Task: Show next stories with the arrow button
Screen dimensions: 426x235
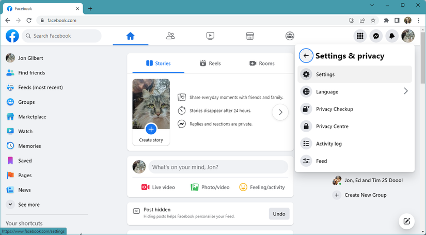Action: (280, 112)
